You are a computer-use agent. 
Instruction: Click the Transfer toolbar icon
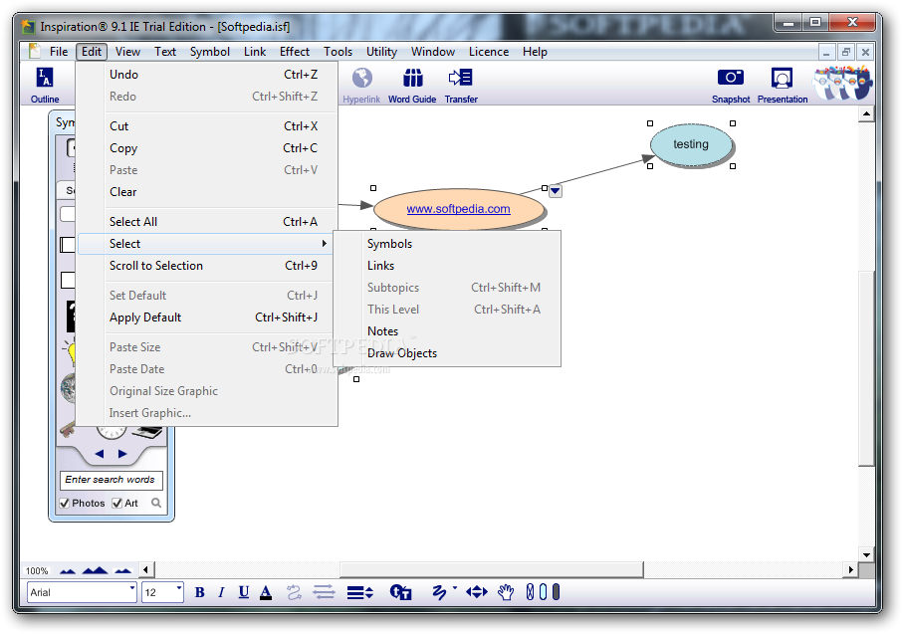pos(461,85)
